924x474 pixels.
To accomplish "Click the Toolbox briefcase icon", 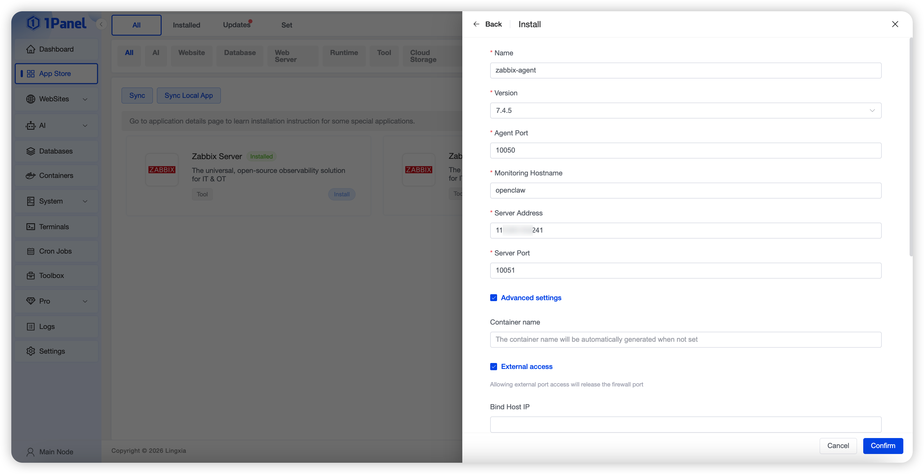I will 30,276.
